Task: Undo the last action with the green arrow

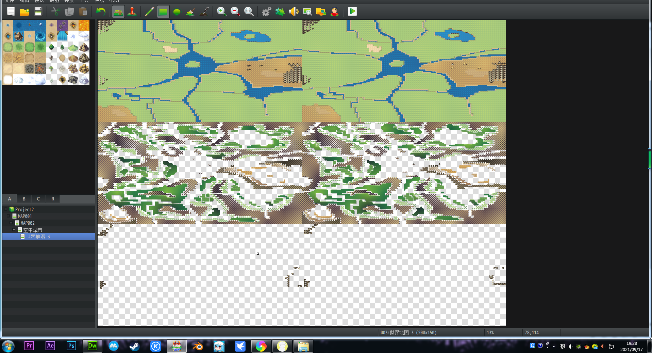Action: [100, 12]
